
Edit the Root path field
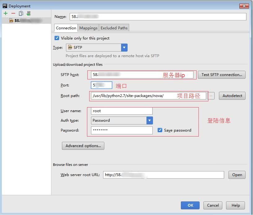coord(148,96)
